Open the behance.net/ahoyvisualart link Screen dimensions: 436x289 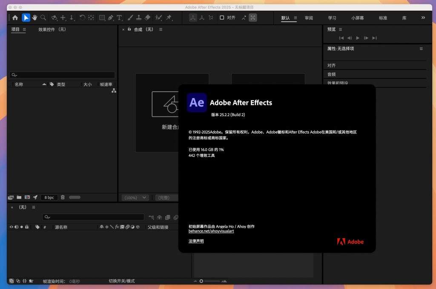pos(211,231)
